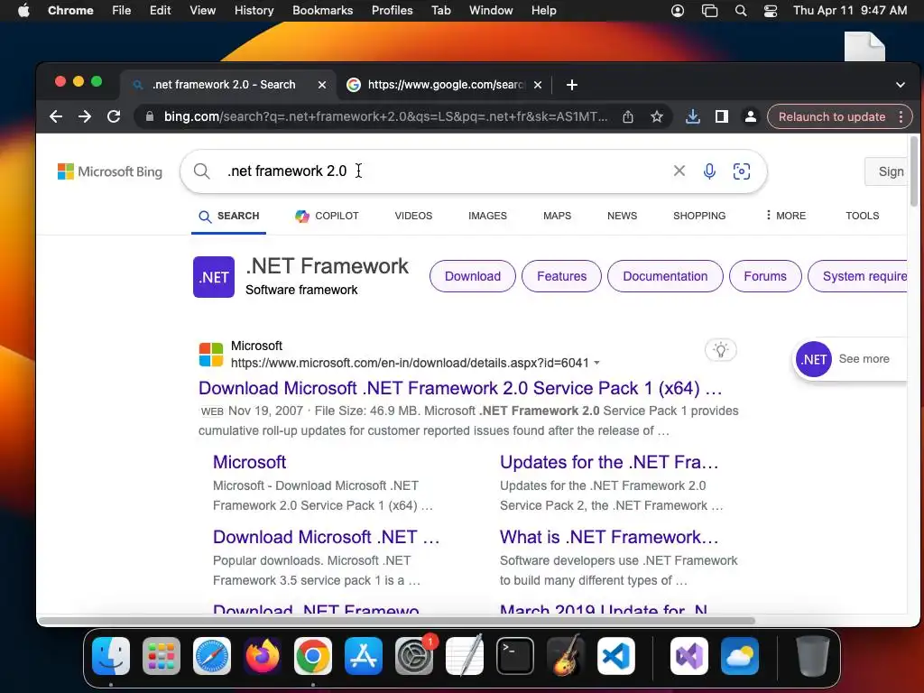
Task: Switch to Bing VIDEOS results
Action: (413, 216)
